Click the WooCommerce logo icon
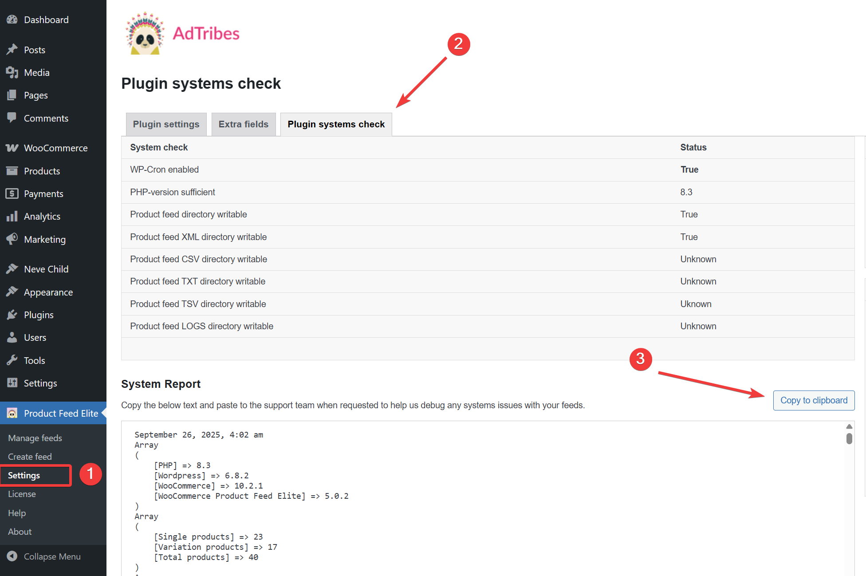Viewport: 866px width, 576px height. pos(12,148)
